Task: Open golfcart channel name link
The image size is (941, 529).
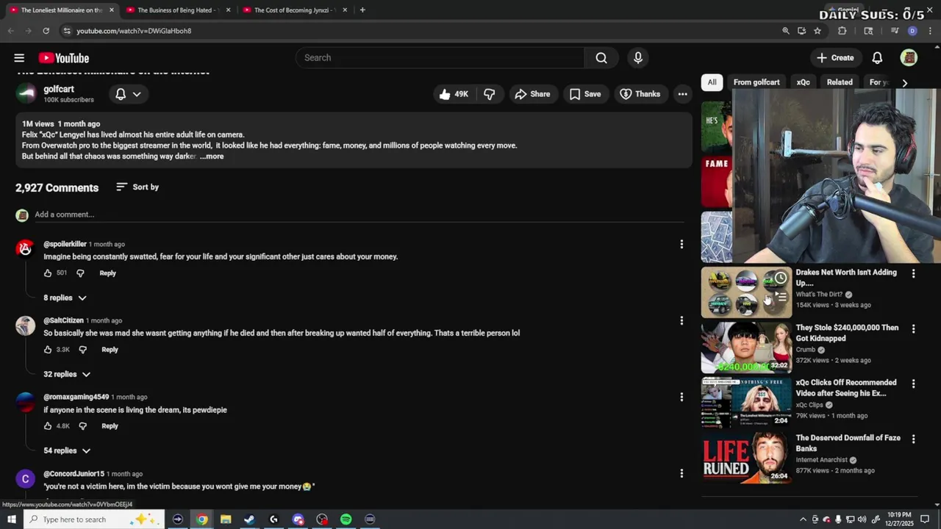Action: 59,89
